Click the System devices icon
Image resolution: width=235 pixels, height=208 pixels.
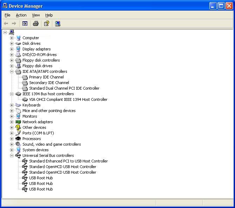click(18, 150)
